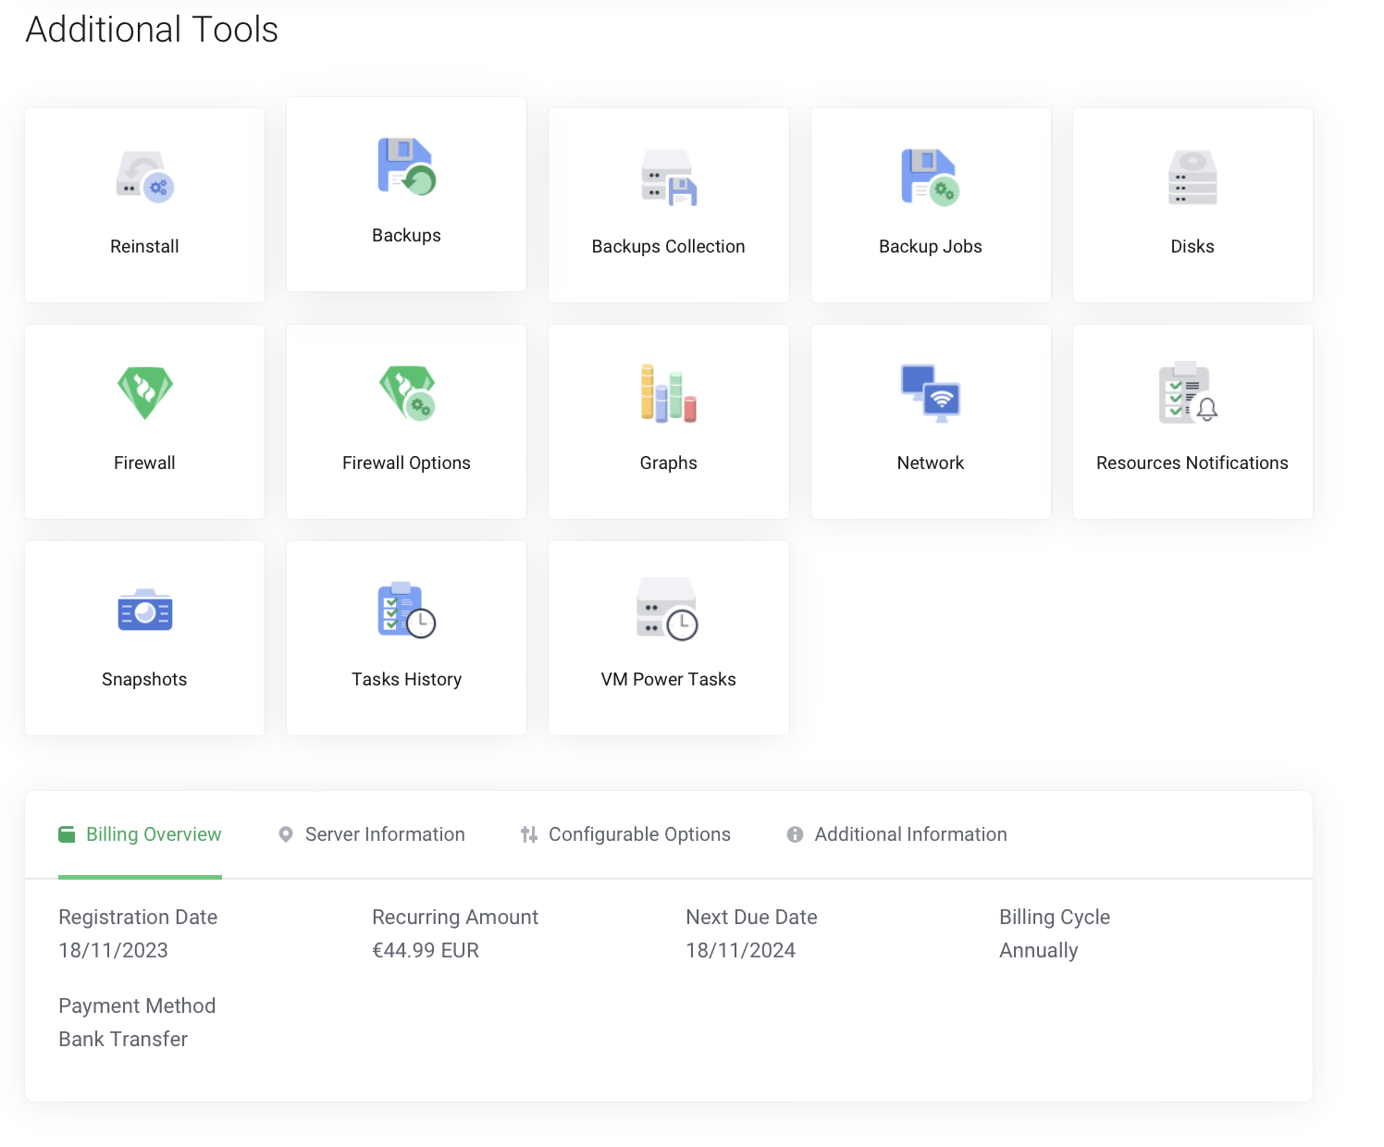Show the Additional Information tab
Image resolution: width=1384 pixels, height=1147 pixels.
[x=897, y=834]
